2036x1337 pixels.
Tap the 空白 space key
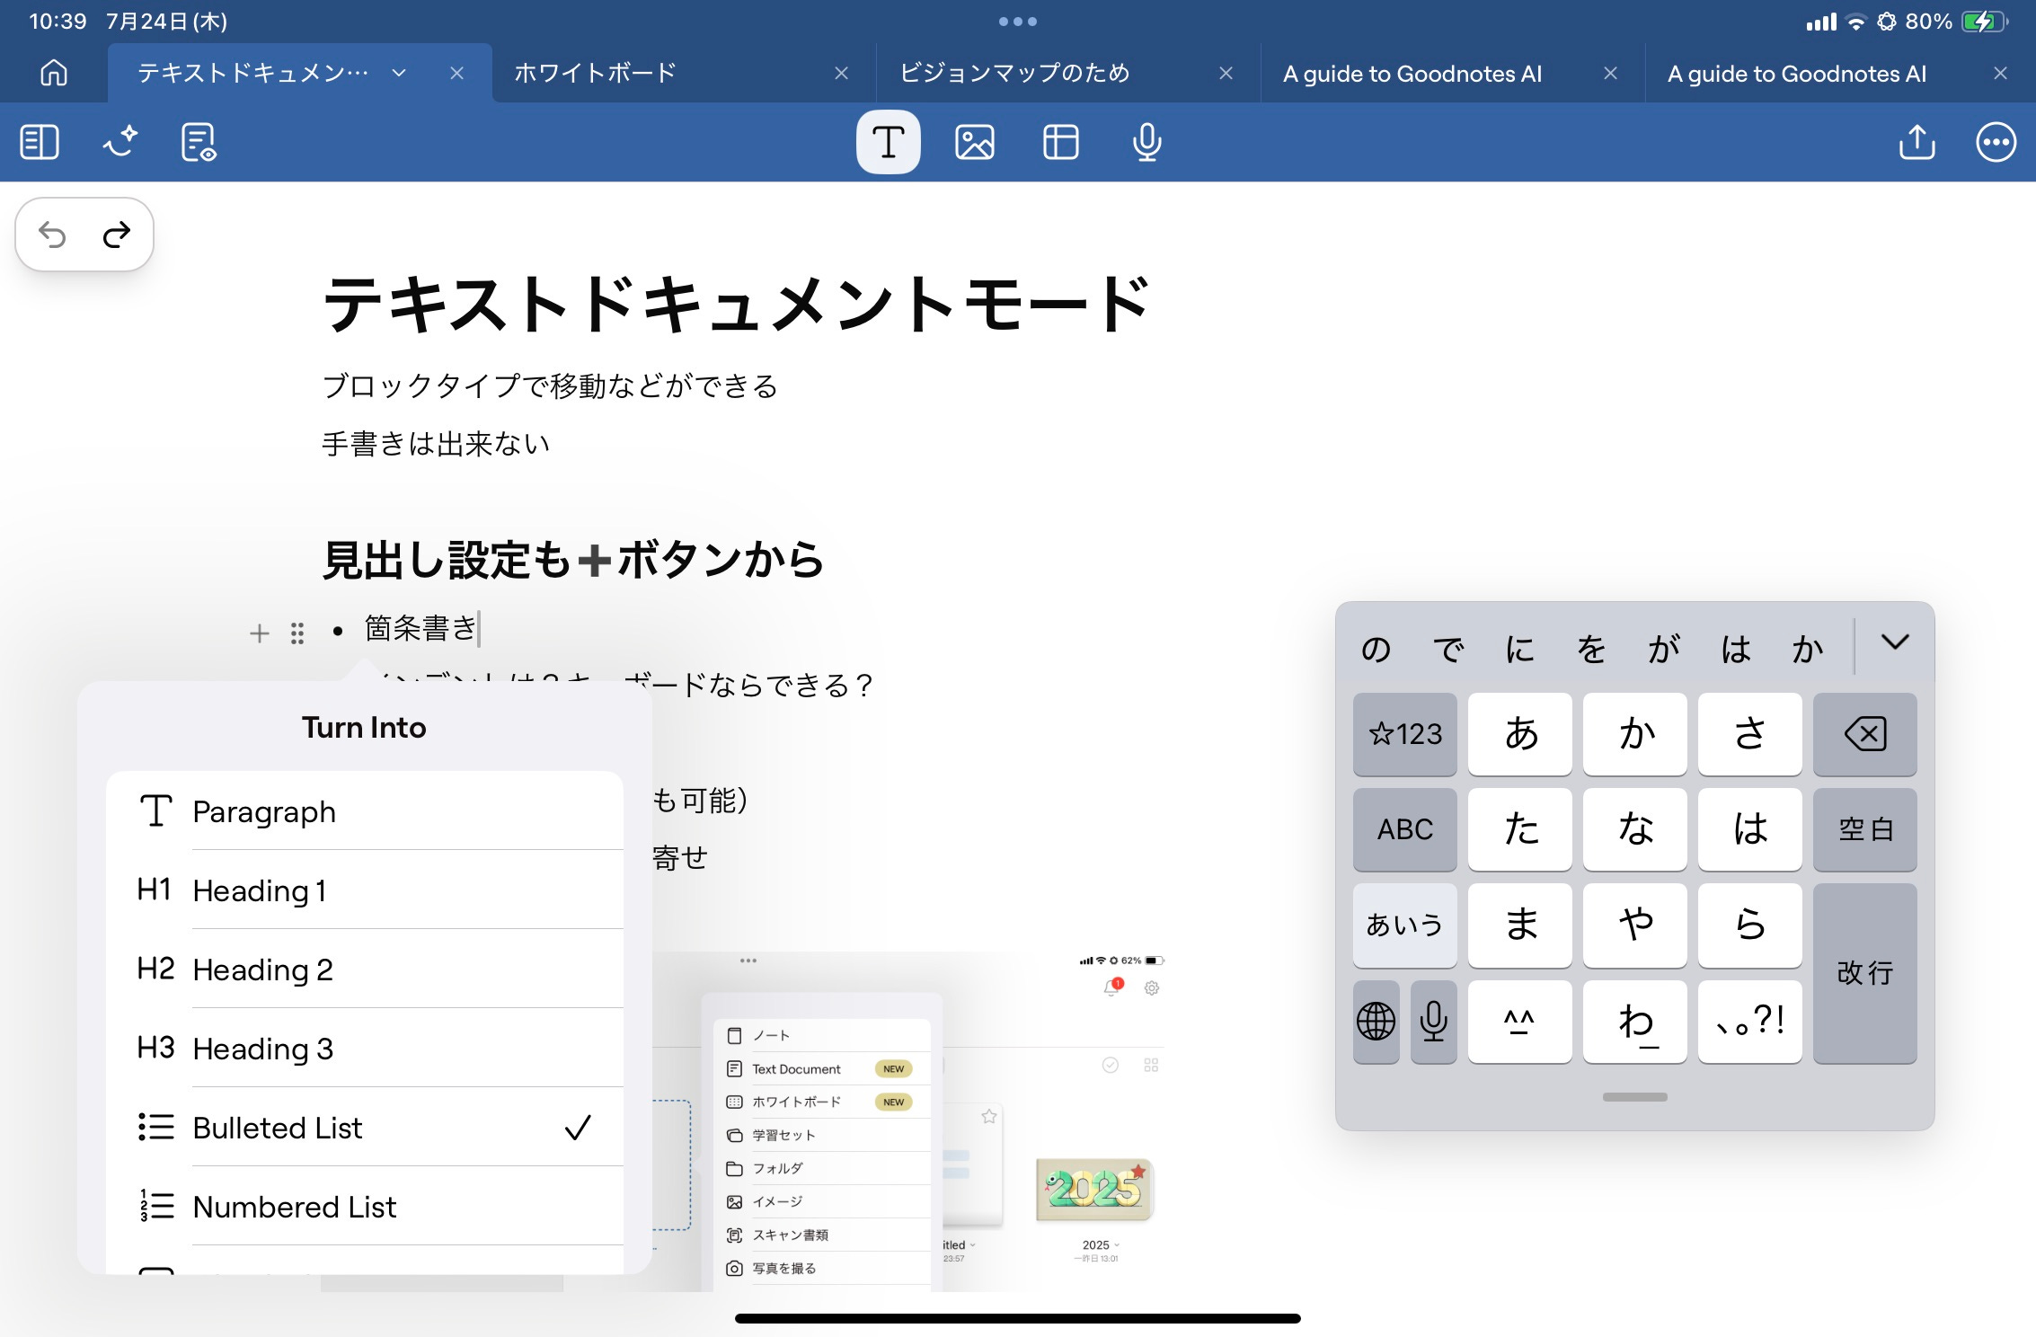click(1864, 828)
